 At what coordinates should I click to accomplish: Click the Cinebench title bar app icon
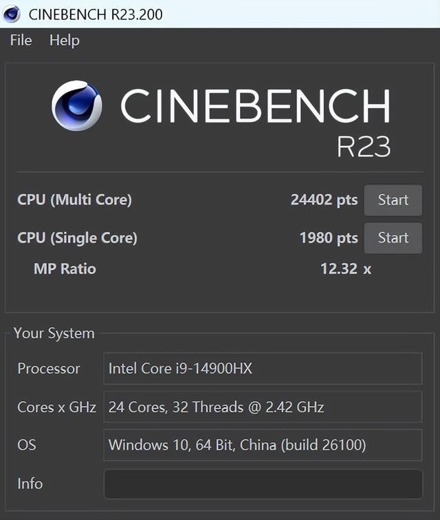[x=13, y=14]
